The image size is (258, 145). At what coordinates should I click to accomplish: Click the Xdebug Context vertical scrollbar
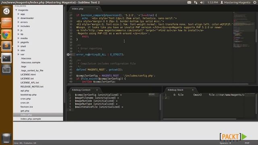pyautogui.click(x=160, y=102)
